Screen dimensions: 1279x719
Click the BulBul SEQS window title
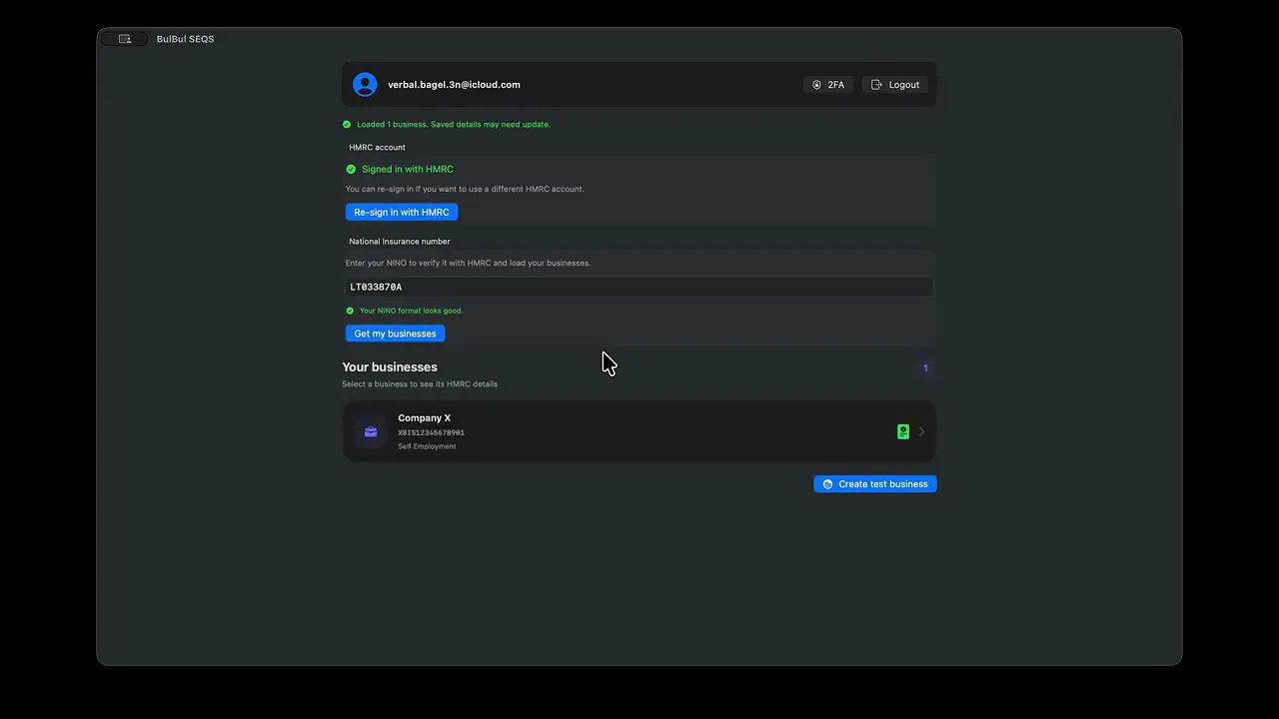pos(185,39)
